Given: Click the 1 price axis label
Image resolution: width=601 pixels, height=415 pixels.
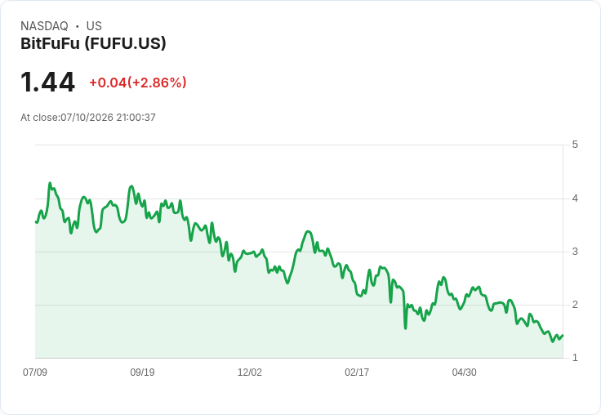Looking at the screenshot, I should (x=575, y=358).
